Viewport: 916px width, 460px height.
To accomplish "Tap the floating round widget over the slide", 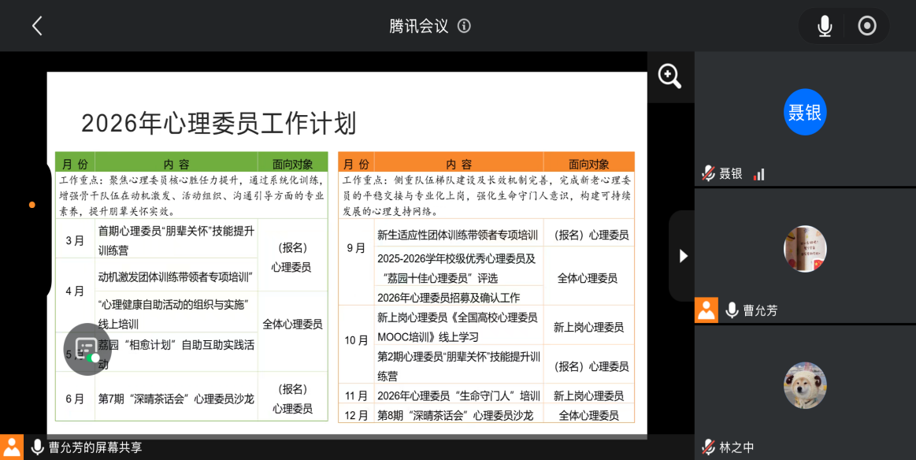I will coord(87,349).
